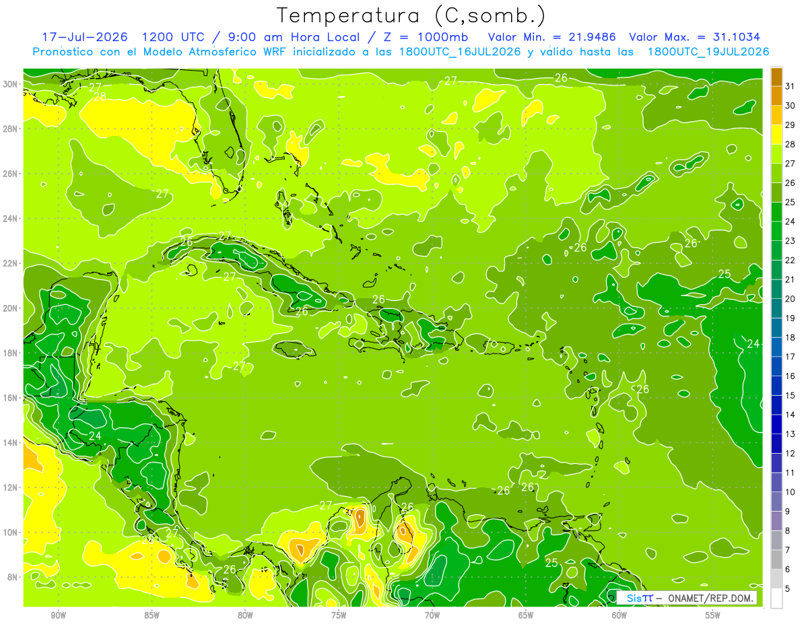Image resolution: width=808 pixels, height=624 pixels.
Task: Click the '11' value on the color scale
Action: tap(790, 473)
